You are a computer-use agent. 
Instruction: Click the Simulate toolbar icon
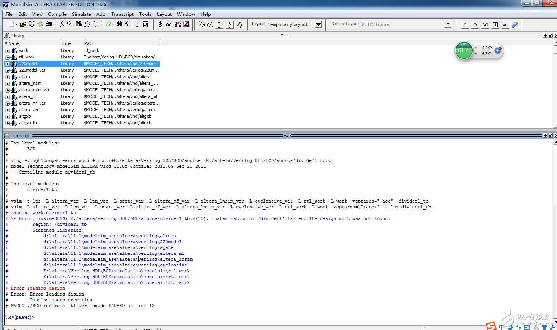177,24
